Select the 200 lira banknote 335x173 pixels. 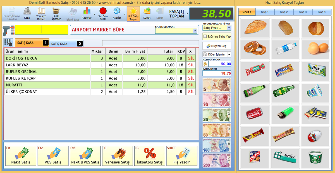[217, 160]
